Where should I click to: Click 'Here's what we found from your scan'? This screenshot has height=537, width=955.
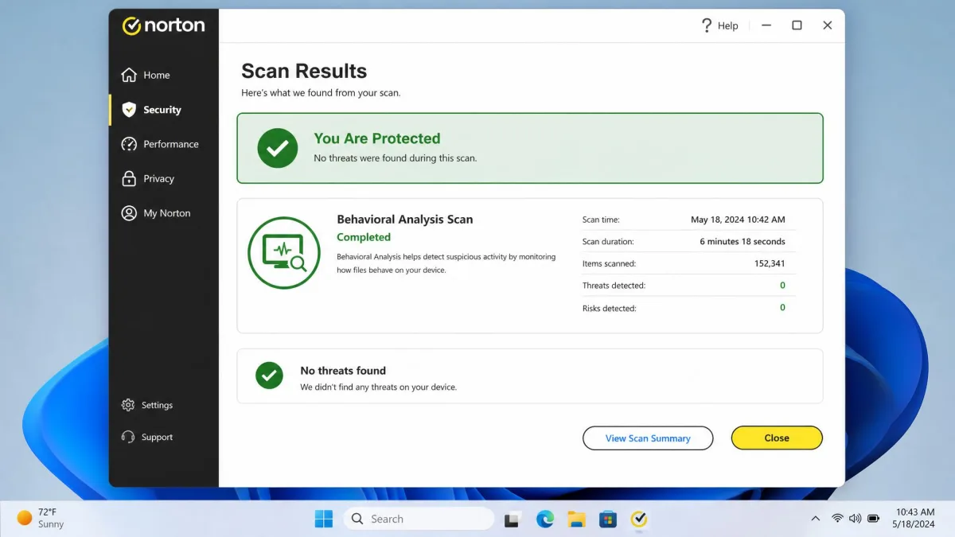tap(321, 93)
